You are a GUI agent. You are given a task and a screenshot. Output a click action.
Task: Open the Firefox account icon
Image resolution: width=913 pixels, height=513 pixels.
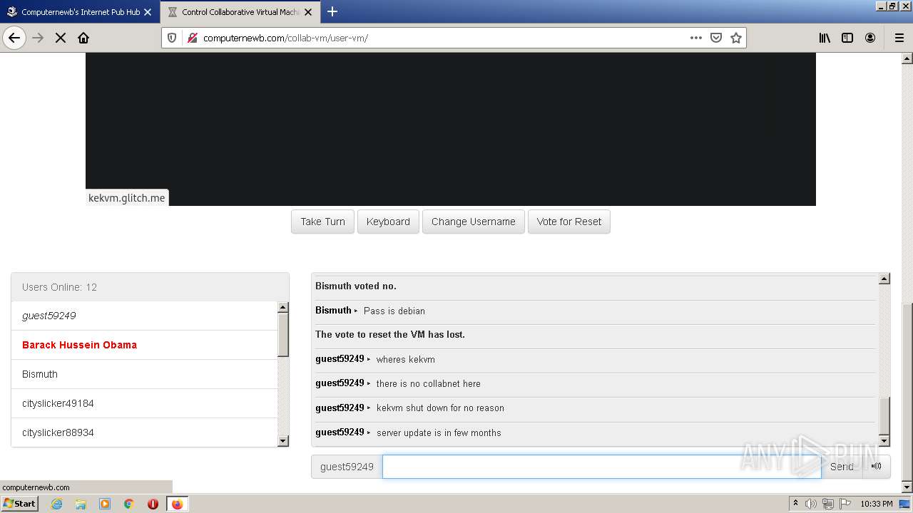(x=870, y=38)
